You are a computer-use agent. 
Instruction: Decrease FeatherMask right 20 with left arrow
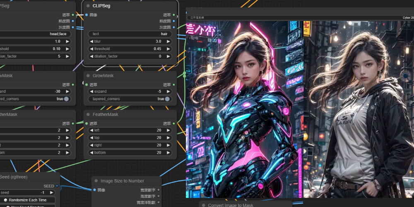coord(91,145)
